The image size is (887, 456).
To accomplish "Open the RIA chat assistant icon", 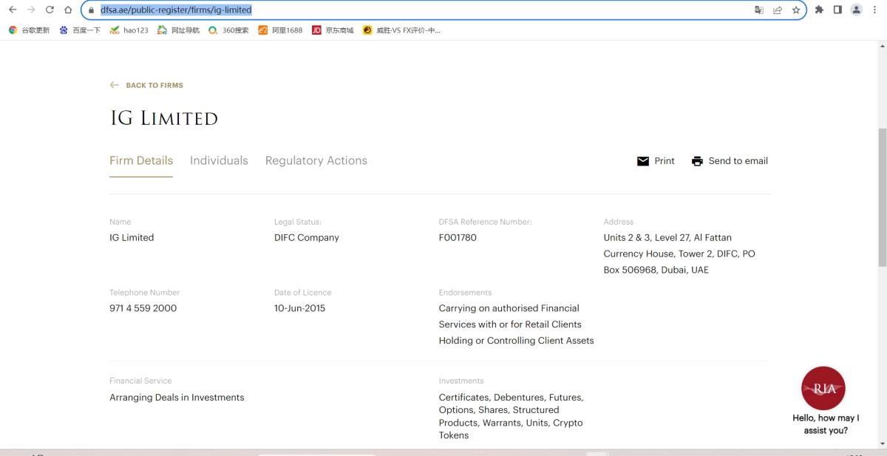I will point(823,389).
